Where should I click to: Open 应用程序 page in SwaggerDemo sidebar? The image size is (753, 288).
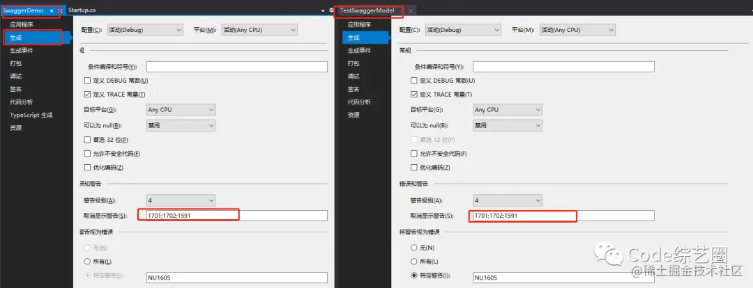pyautogui.click(x=22, y=24)
